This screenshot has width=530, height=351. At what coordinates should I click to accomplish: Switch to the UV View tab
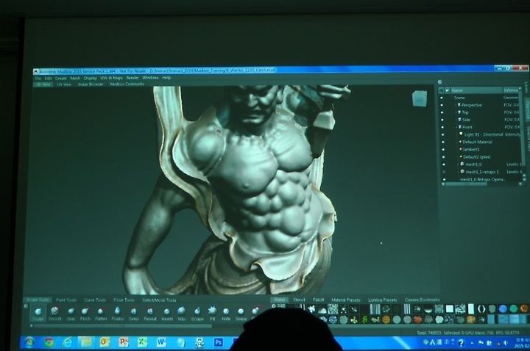click(x=64, y=84)
